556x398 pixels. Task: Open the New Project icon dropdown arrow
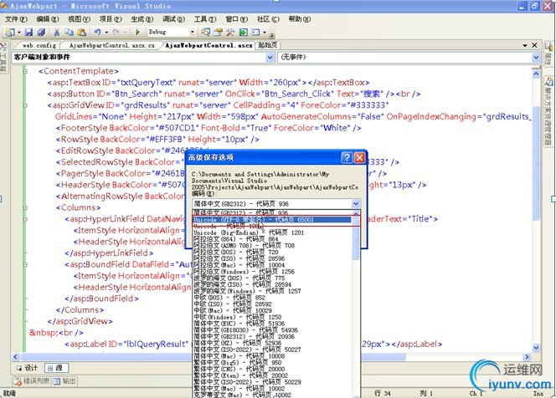coord(18,33)
